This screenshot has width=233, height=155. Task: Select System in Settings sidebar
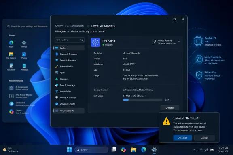coord(69,48)
